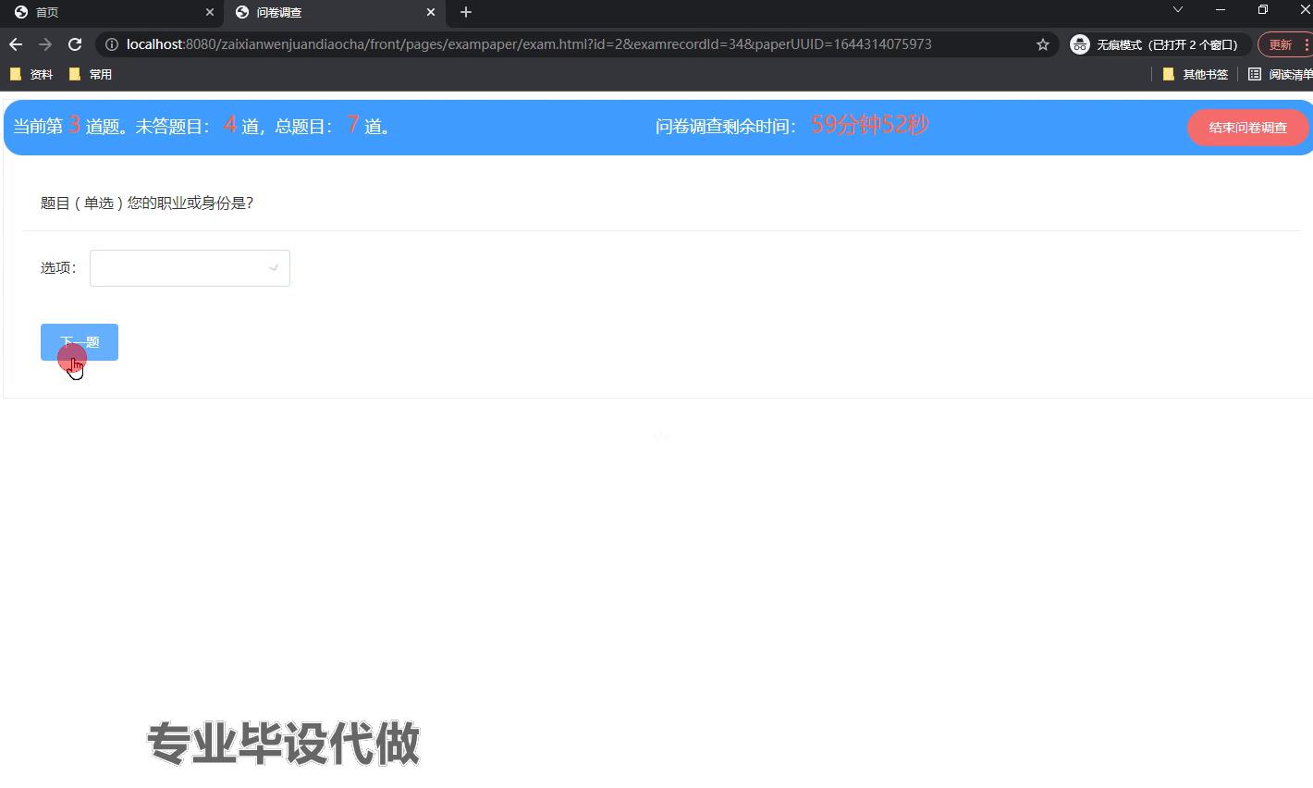Open the tab search chevron
The width and height of the screenshot is (1313, 788).
click(1177, 10)
